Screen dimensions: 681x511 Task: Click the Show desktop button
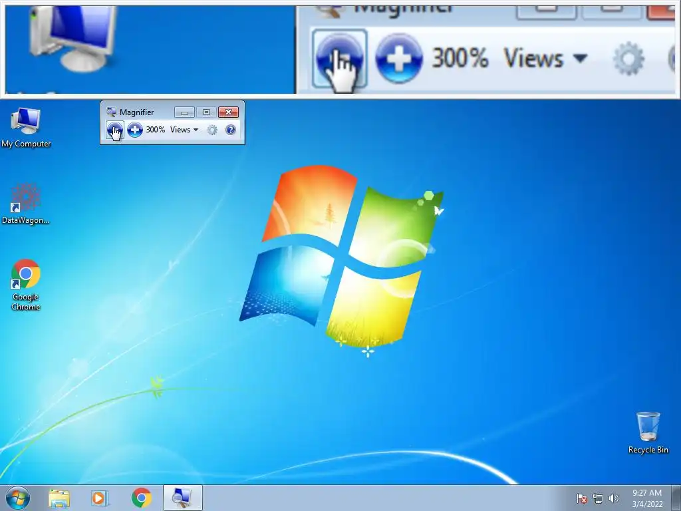click(676, 498)
